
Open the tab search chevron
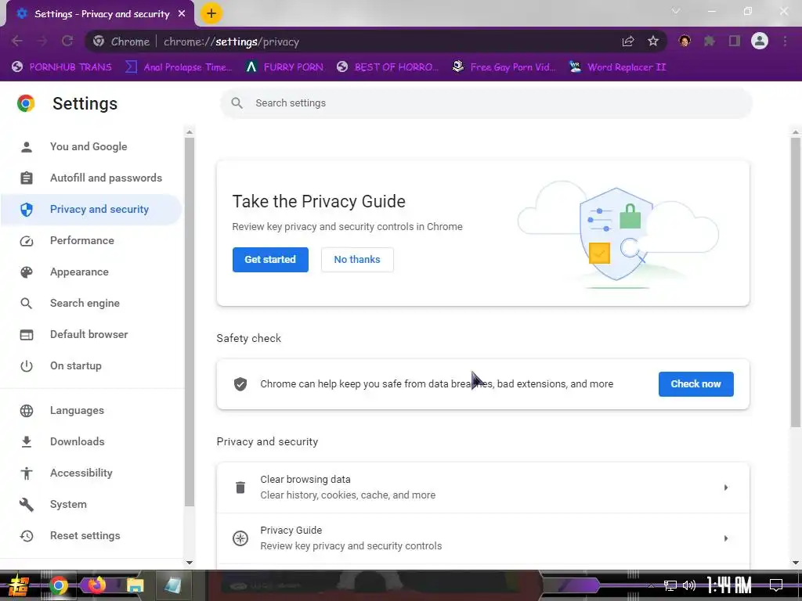click(676, 11)
